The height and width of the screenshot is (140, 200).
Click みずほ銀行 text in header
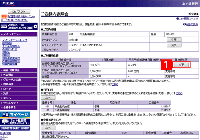[x=190, y=4]
